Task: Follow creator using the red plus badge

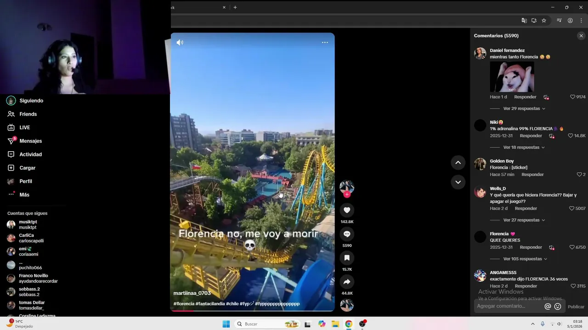Action: 347,194
